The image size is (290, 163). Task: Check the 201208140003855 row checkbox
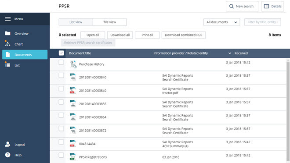61,102
